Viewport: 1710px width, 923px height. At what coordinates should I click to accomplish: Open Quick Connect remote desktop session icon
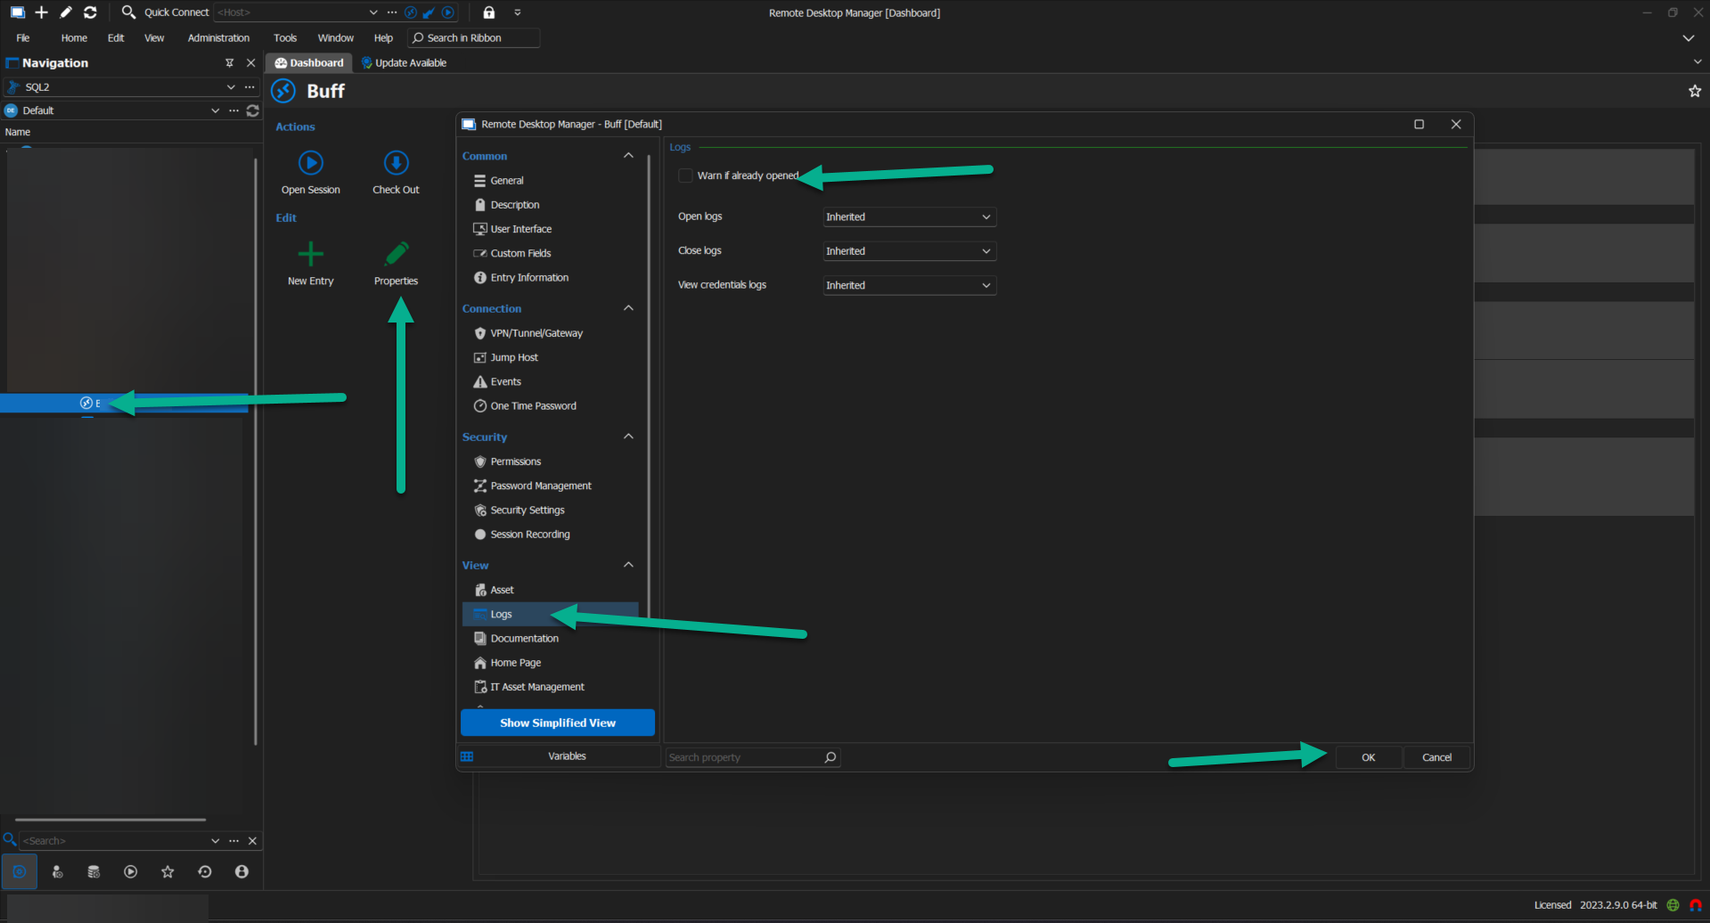(x=411, y=12)
